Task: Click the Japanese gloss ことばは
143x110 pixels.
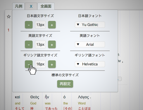Action: (x=85, y=109)
